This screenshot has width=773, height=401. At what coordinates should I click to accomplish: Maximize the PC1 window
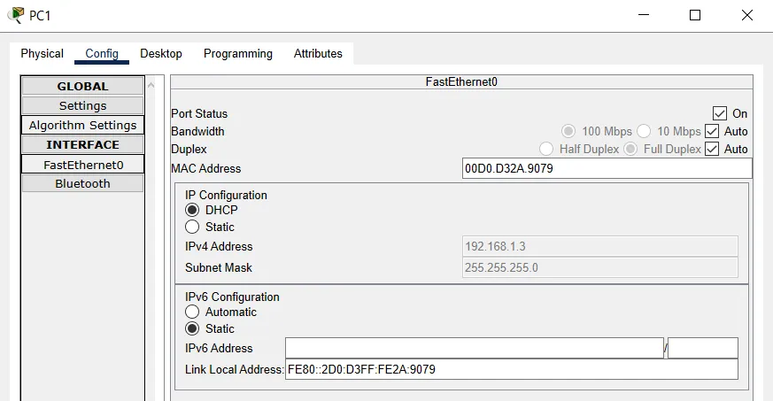pos(695,15)
